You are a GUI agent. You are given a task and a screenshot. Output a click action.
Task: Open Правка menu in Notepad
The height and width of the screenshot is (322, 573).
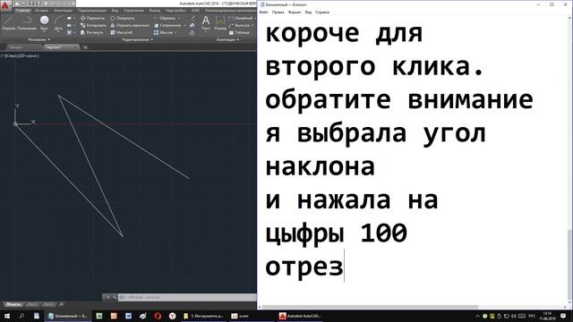278,12
